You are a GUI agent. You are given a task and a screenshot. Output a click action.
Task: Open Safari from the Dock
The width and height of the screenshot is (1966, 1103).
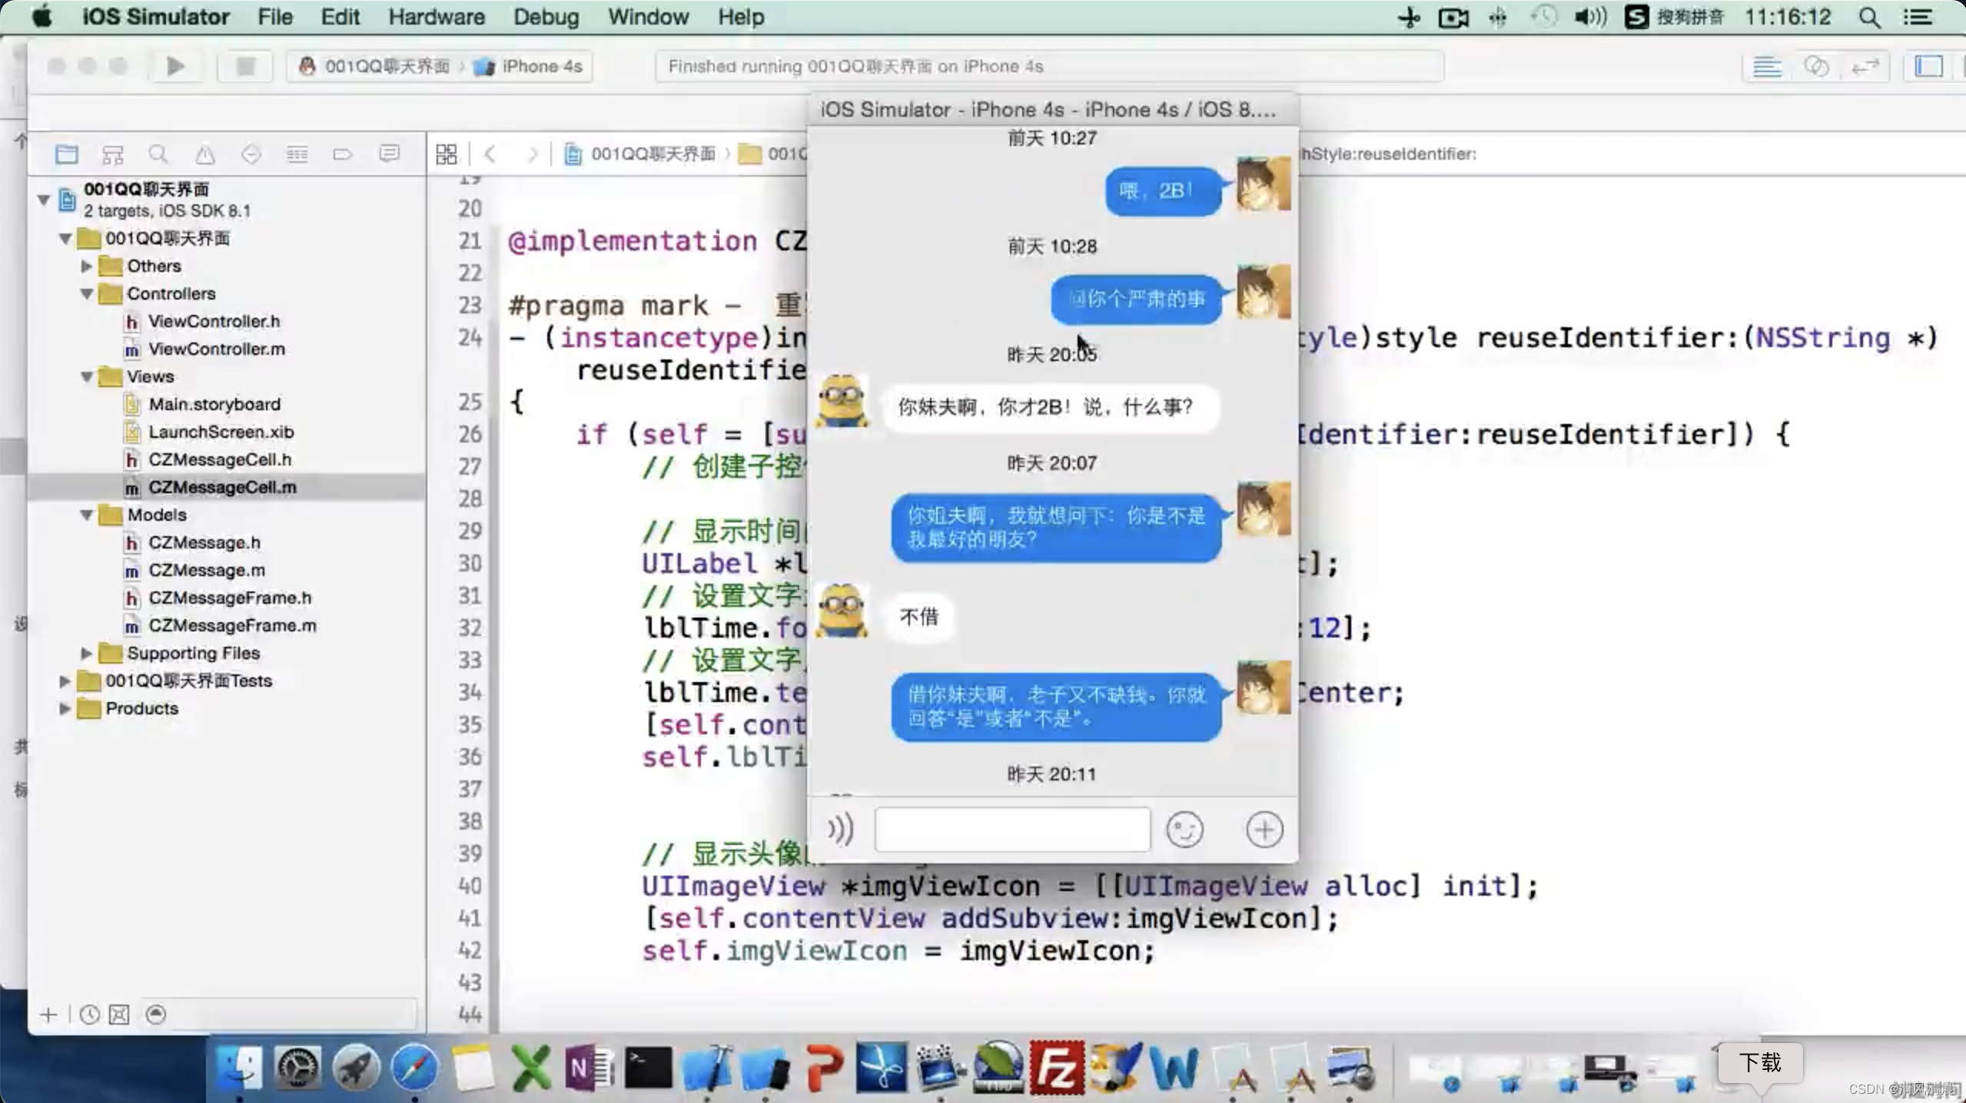pyautogui.click(x=414, y=1068)
